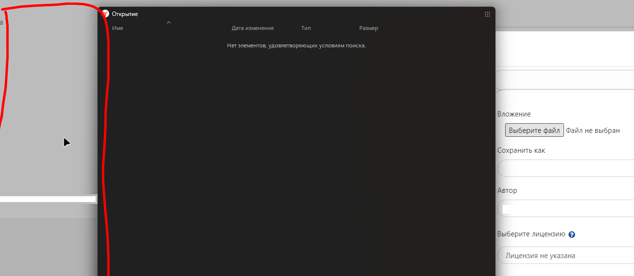Open the license help question mark icon
The image size is (634, 276).
coord(572,234)
